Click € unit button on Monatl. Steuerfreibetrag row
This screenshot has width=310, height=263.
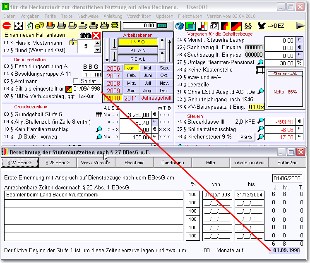(299, 40)
